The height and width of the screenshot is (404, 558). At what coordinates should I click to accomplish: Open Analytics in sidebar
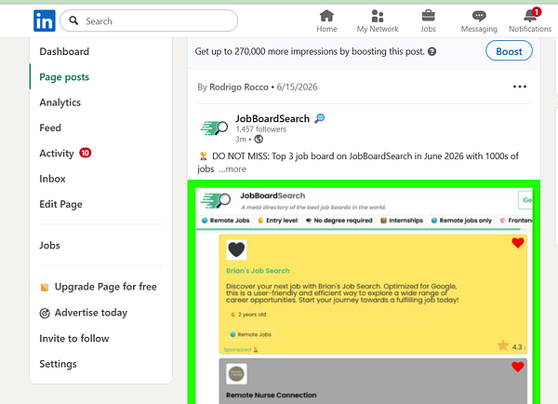[x=60, y=102]
